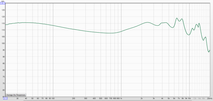Click the 300 frequency axis label
Image resolution: width=213 pixels, height=101 pixels.
coord(85,98)
